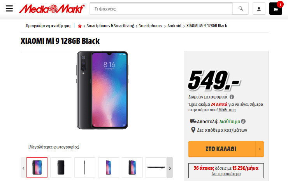Open the hamburger navigation menu
The height and width of the screenshot is (181, 288).
(9, 9)
